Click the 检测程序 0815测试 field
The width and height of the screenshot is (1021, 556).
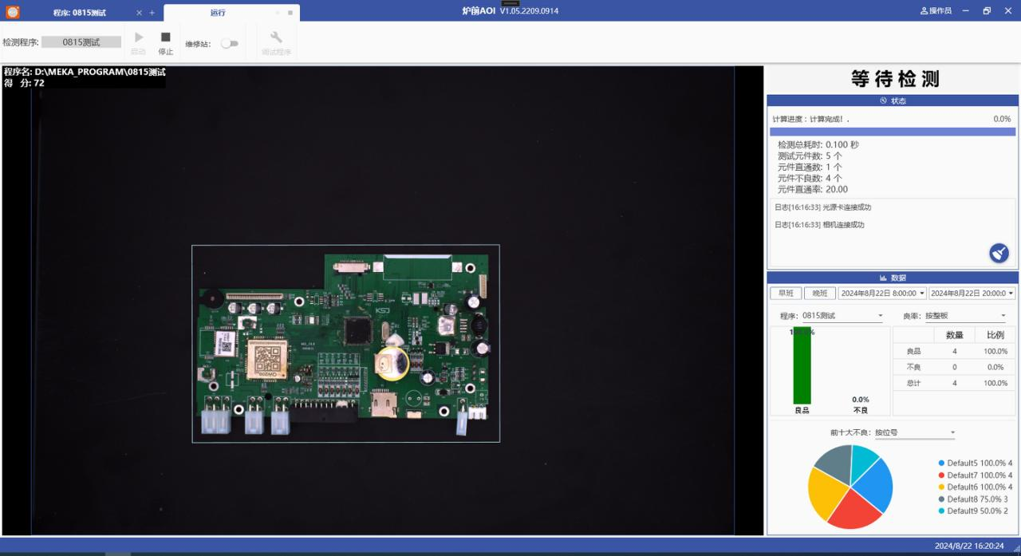point(81,42)
